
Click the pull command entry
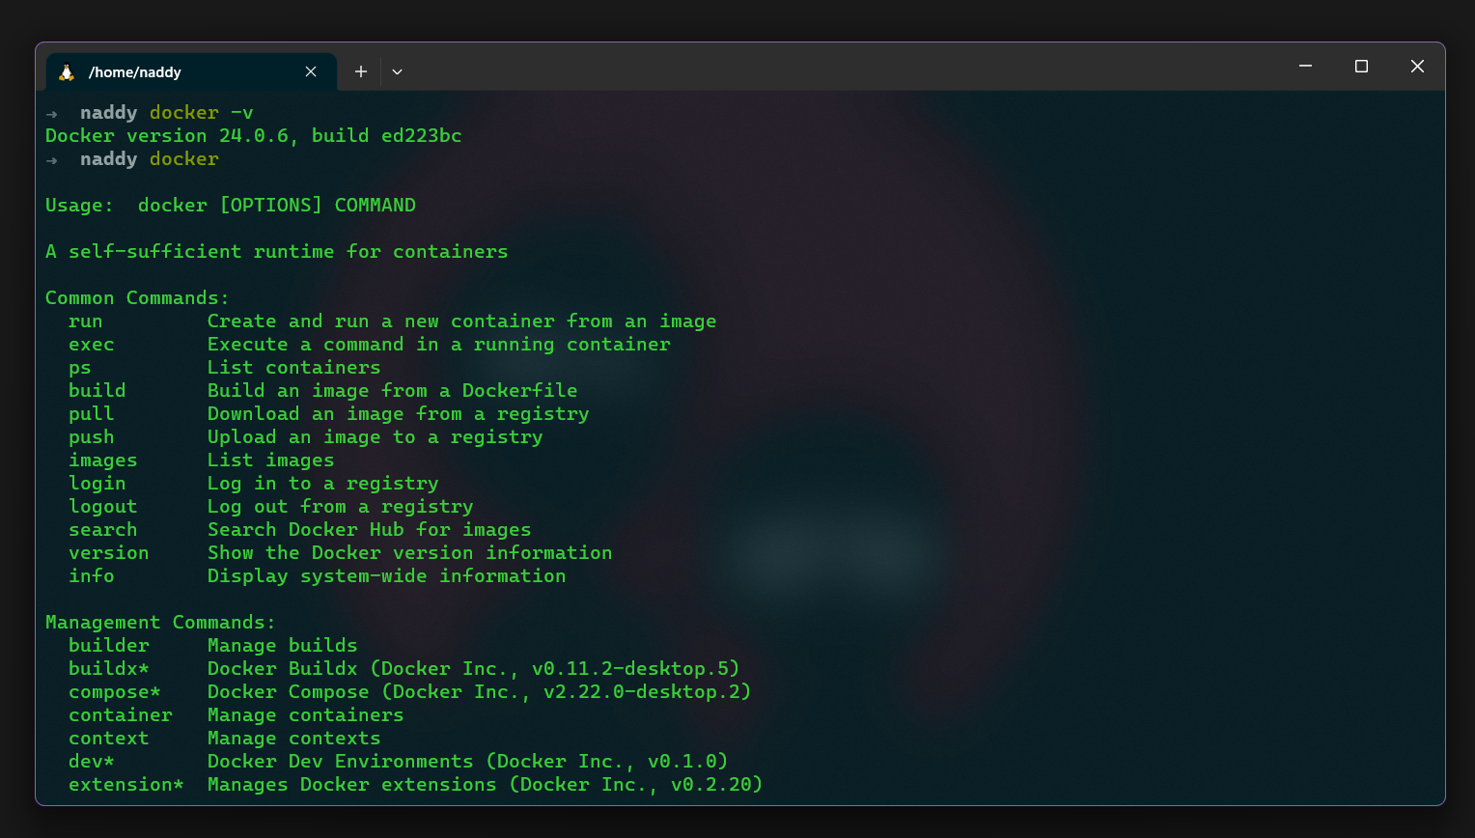(x=91, y=413)
